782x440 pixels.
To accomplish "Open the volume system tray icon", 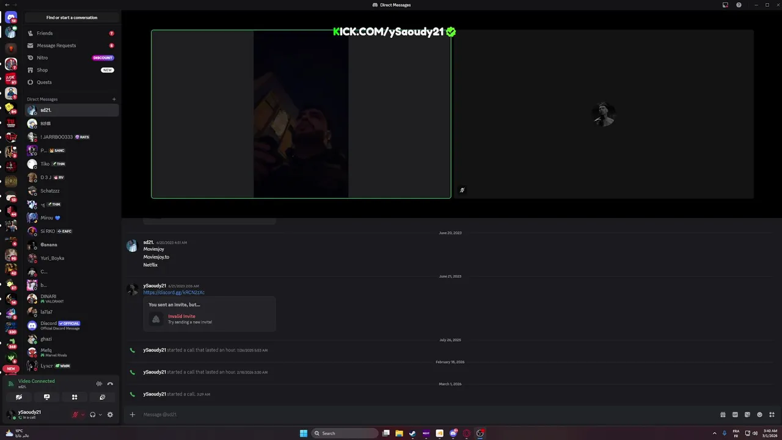I will 755,433.
